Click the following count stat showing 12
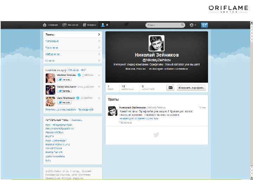 pyautogui.click(x=128, y=88)
